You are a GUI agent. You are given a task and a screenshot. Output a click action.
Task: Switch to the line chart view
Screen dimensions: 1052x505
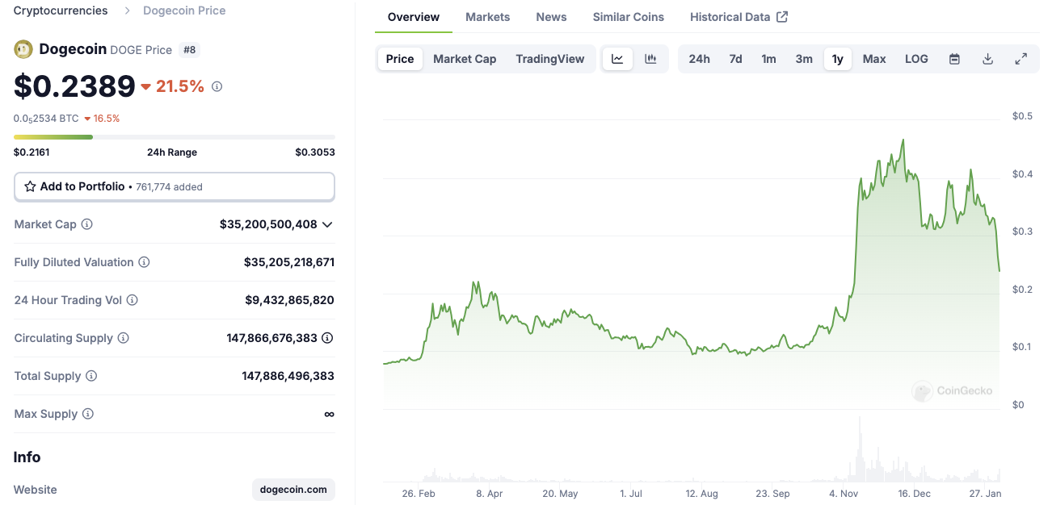click(617, 59)
